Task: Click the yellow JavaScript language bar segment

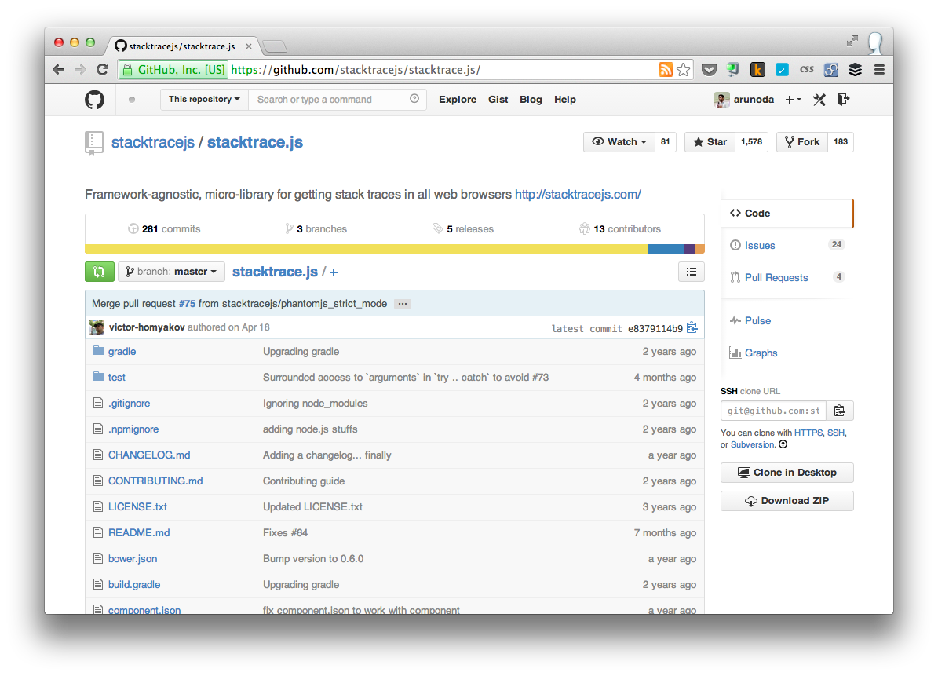Action: pos(366,249)
